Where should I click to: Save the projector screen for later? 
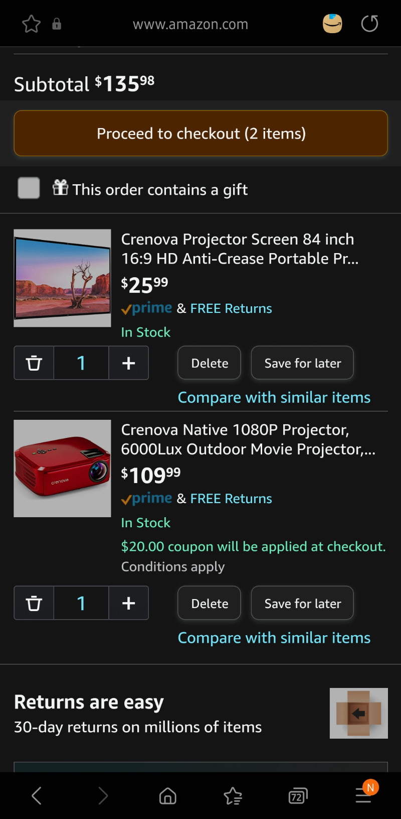[x=303, y=363]
